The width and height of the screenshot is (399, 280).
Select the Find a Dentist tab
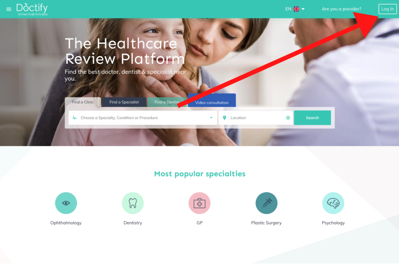tap(167, 102)
